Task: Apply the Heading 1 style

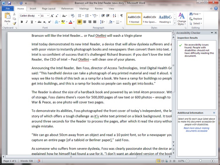Action: (x=165, y=19)
